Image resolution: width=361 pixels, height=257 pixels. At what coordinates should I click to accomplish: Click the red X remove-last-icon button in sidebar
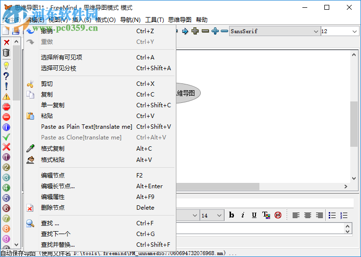(x=6, y=42)
